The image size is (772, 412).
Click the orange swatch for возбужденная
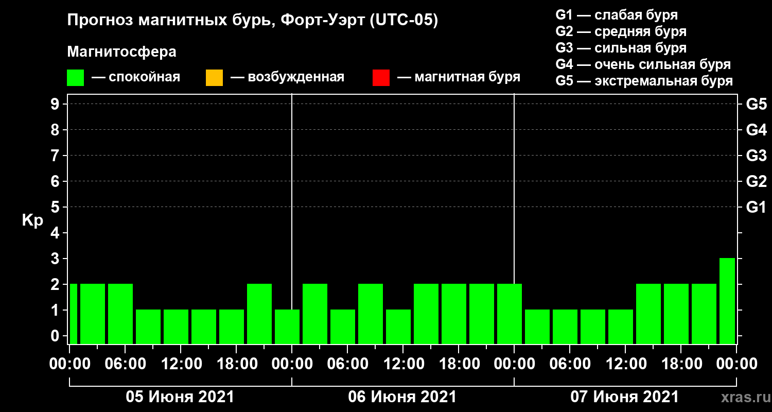(214, 78)
